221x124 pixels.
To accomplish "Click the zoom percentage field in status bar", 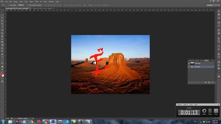I will 7,118.
